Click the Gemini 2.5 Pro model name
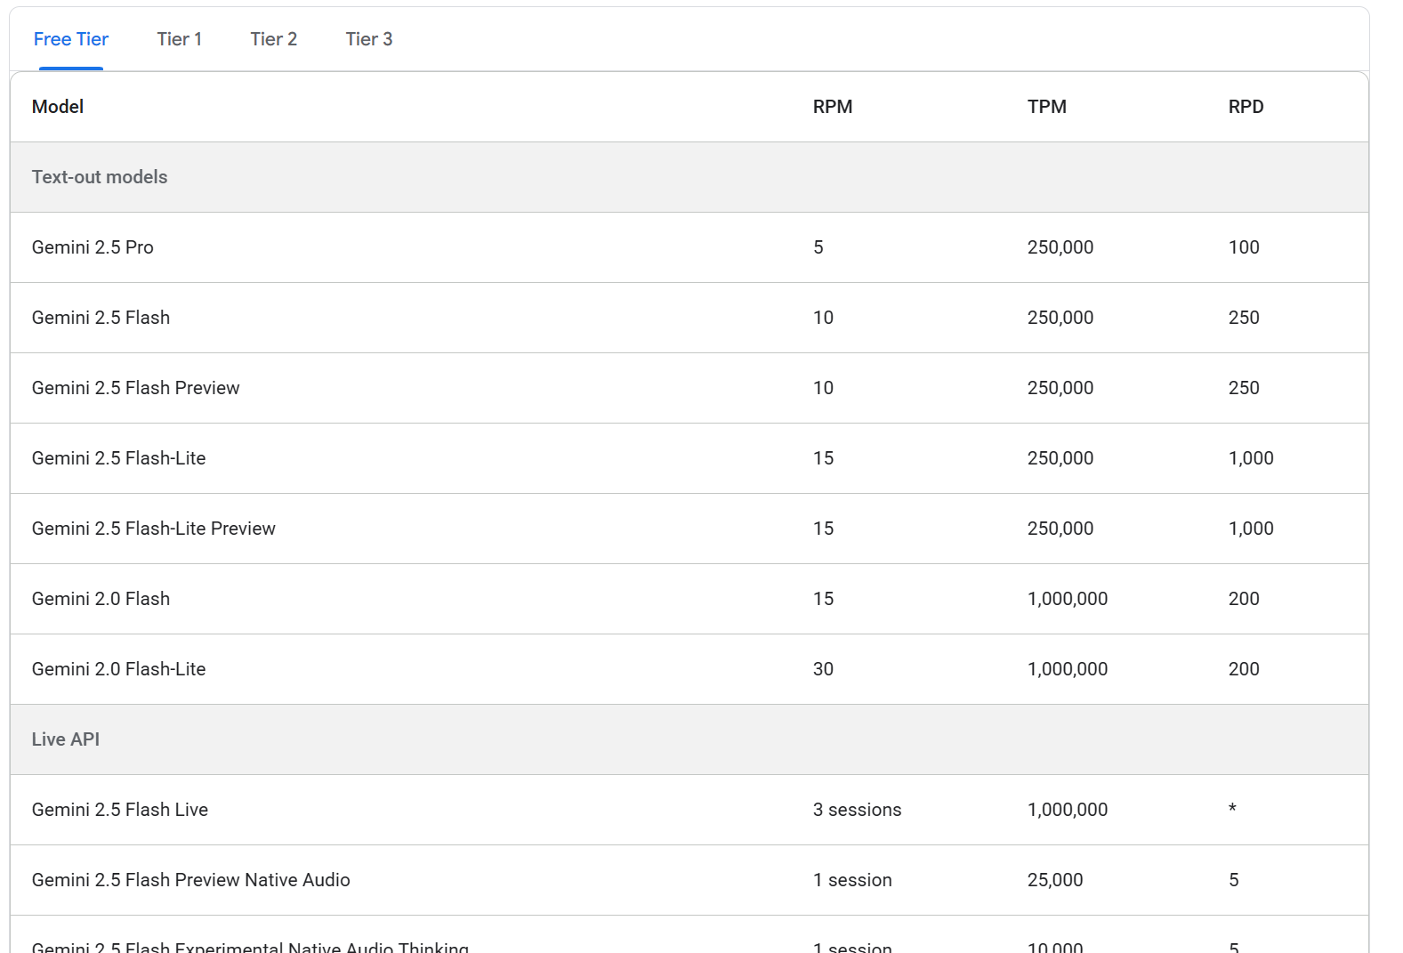Image resolution: width=1403 pixels, height=953 pixels. coord(93,247)
